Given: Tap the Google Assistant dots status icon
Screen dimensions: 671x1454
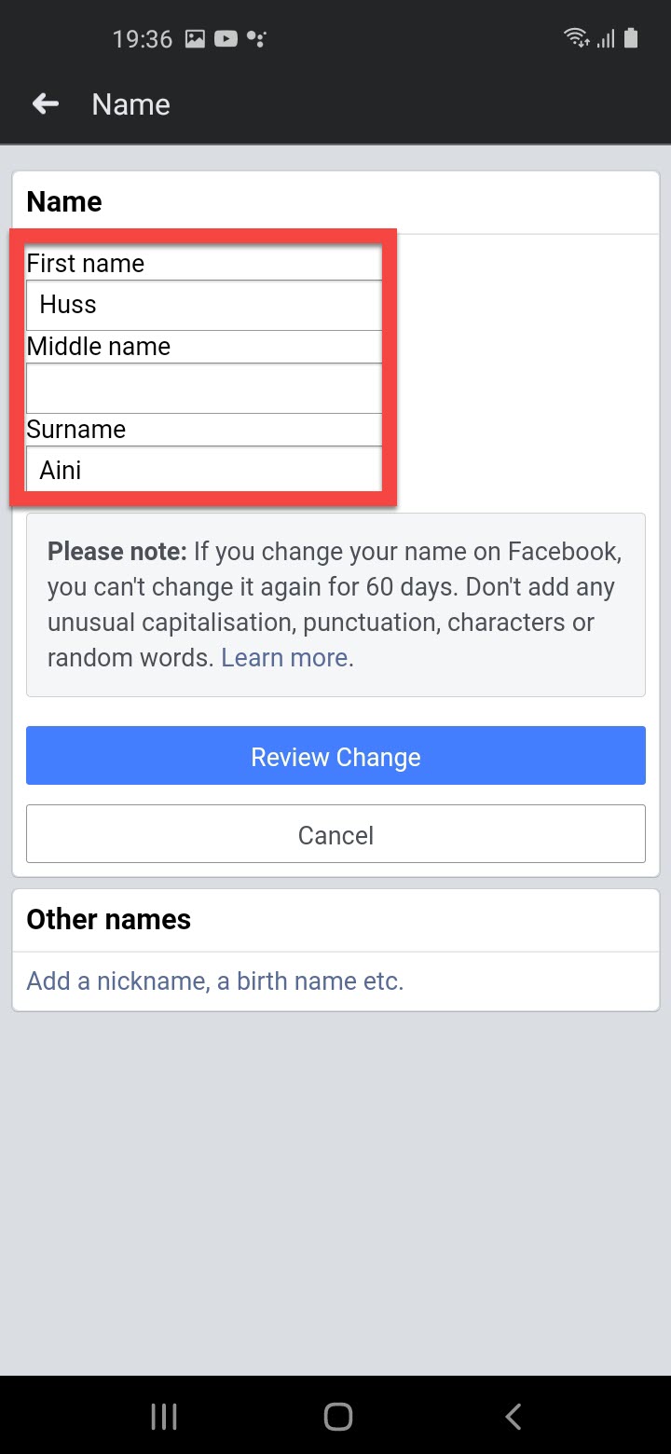Looking at the screenshot, I should [x=256, y=39].
